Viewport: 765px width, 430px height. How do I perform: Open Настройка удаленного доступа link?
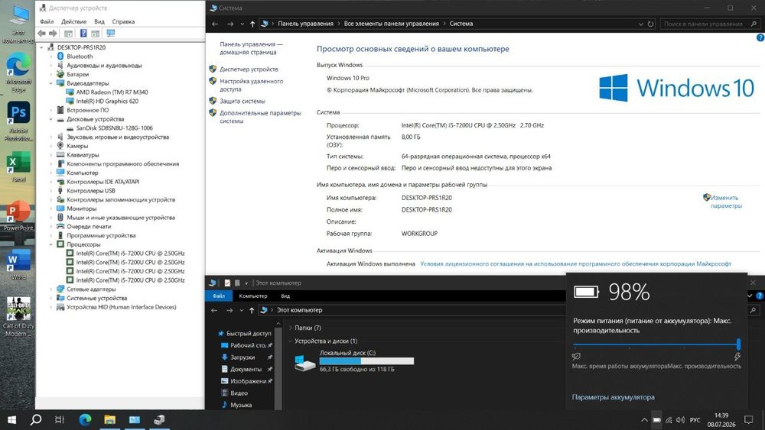(251, 86)
